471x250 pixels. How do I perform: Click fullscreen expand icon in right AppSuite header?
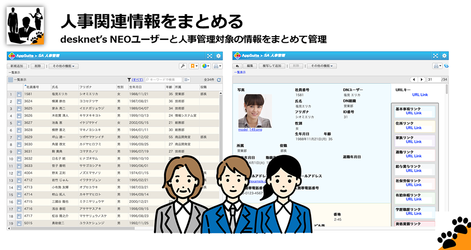click(434, 55)
